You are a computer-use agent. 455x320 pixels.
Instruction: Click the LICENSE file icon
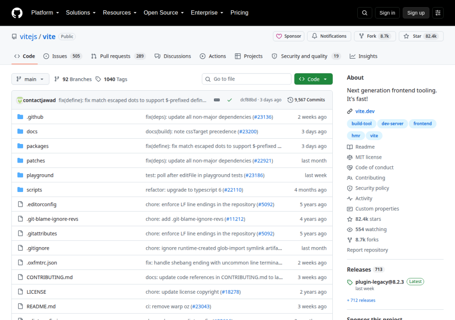click(x=20, y=292)
